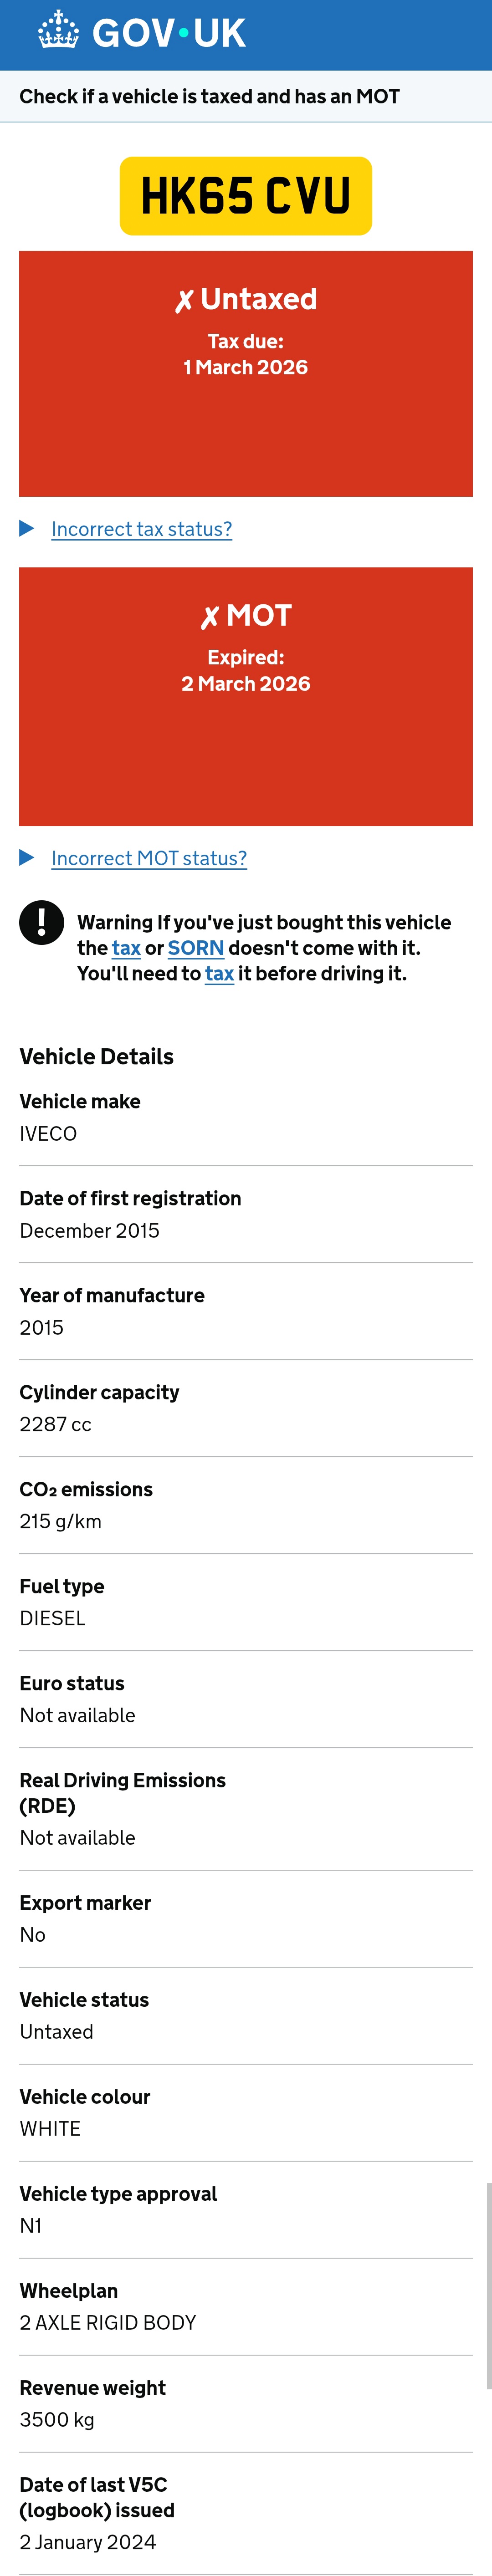The image size is (492, 2576).
Task: Expand the triangle next to Incorrect MOT status
Action: (27, 858)
